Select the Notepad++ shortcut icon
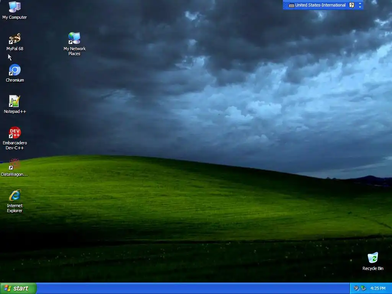 point(15,105)
